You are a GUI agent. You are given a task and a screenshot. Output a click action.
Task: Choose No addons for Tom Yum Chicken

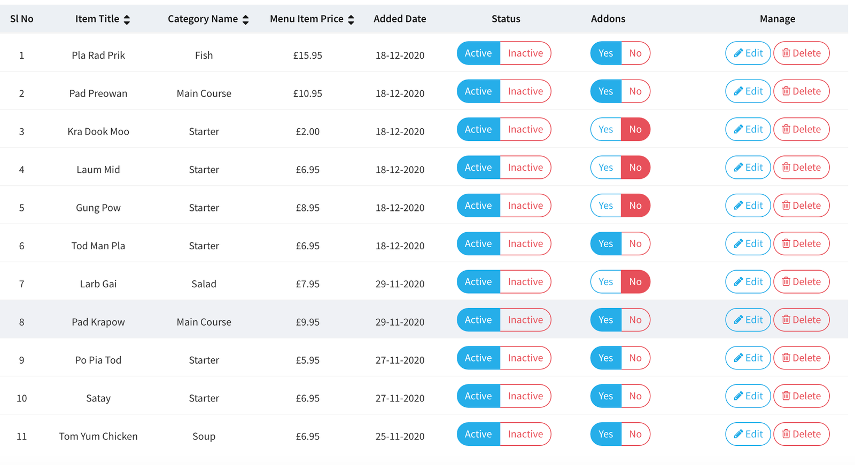[635, 434]
